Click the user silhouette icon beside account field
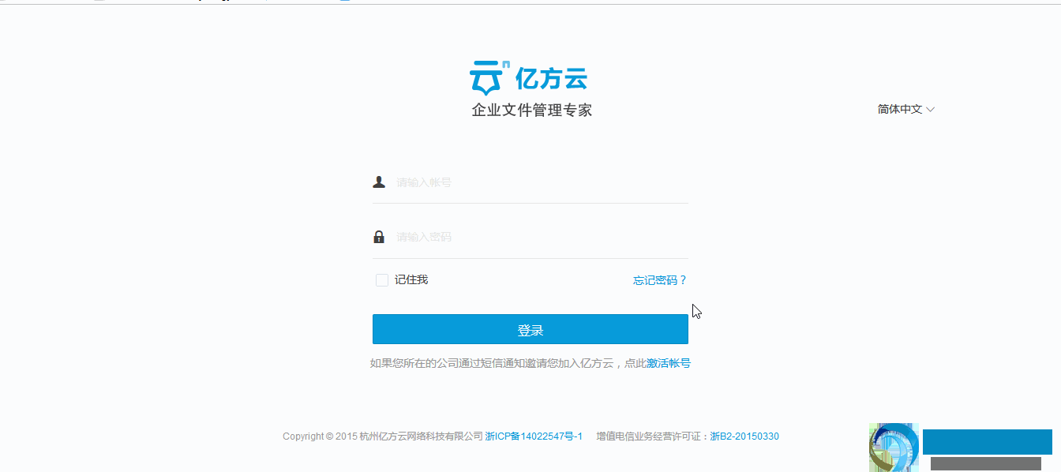The height and width of the screenshot is (472, 1061). 379,182
